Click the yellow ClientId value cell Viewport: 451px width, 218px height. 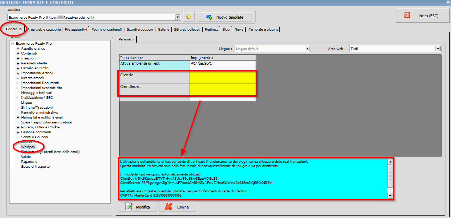tap(223, 78)
